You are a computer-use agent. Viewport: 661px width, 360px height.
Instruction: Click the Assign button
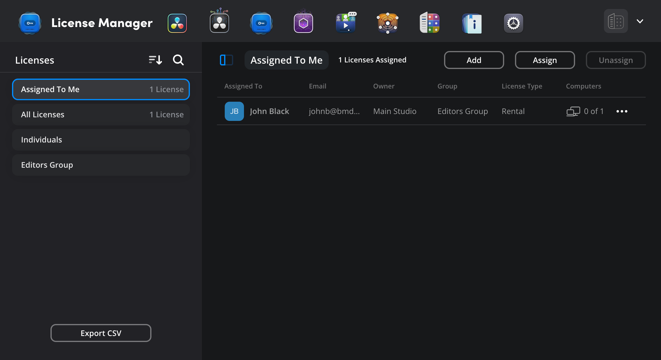[545, 60]
